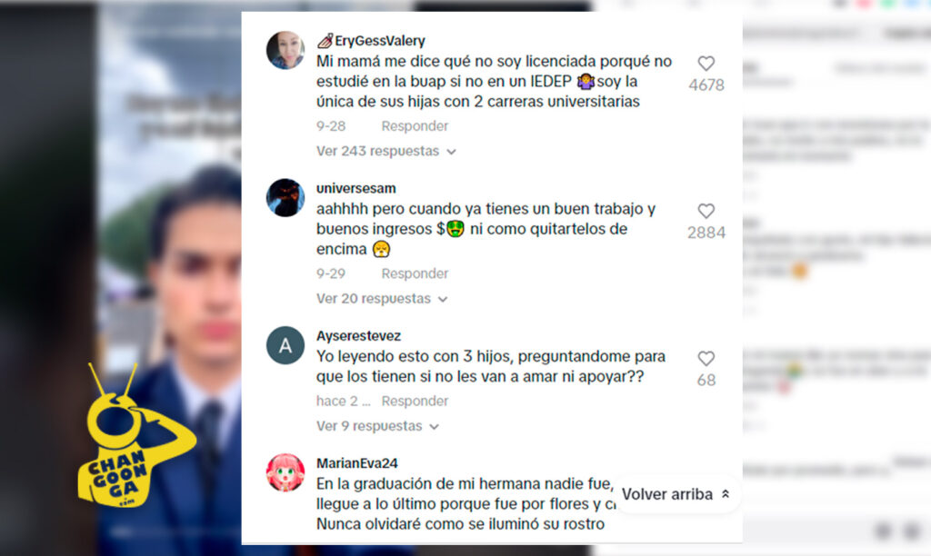Like the EryGessValery comment with the heart

click(706, 64)
